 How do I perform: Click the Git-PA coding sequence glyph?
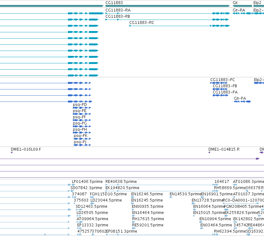[242, 102]
